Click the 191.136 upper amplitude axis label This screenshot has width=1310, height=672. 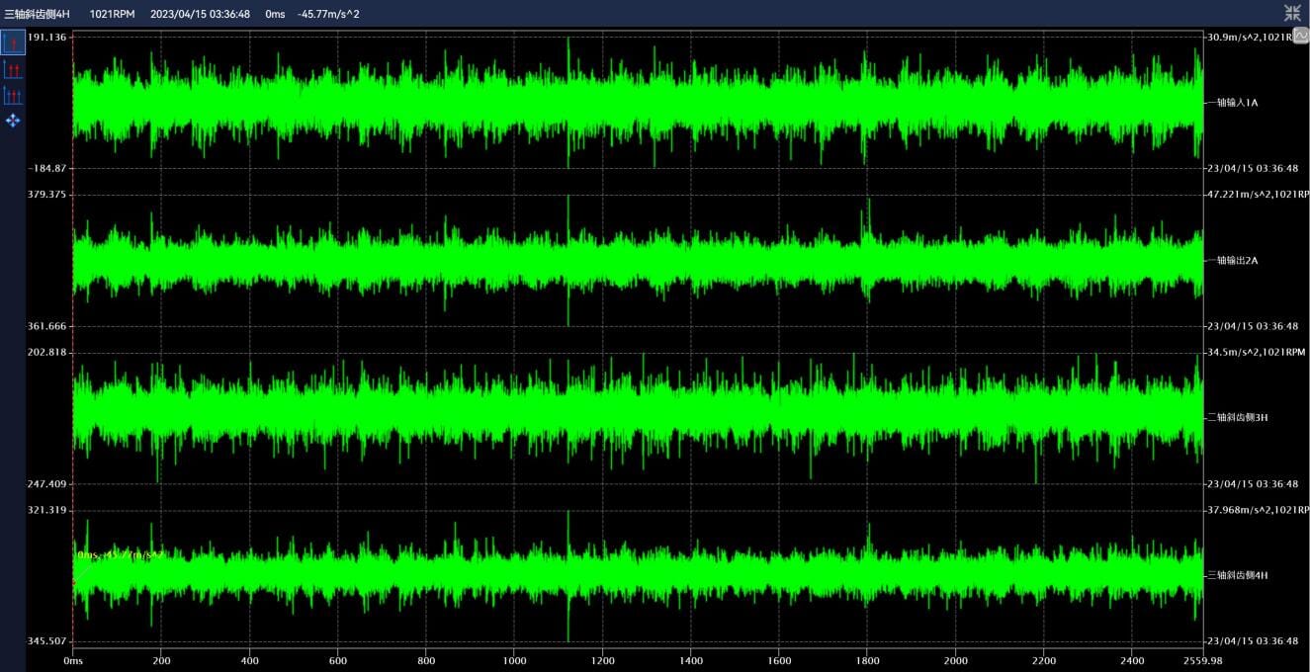(x=46, y=37)
